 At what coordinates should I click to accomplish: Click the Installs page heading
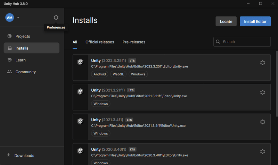tap(85, 20)
